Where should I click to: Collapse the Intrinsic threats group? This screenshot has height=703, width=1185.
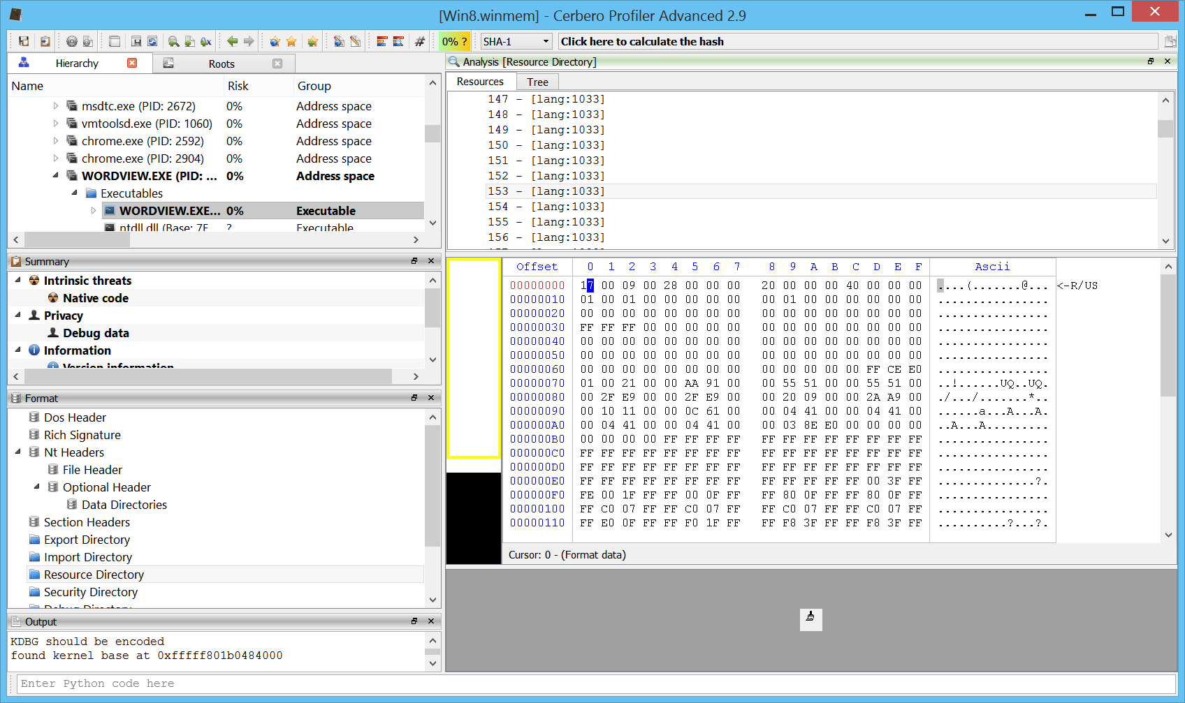pyautogui.click(x=18, y=280)
